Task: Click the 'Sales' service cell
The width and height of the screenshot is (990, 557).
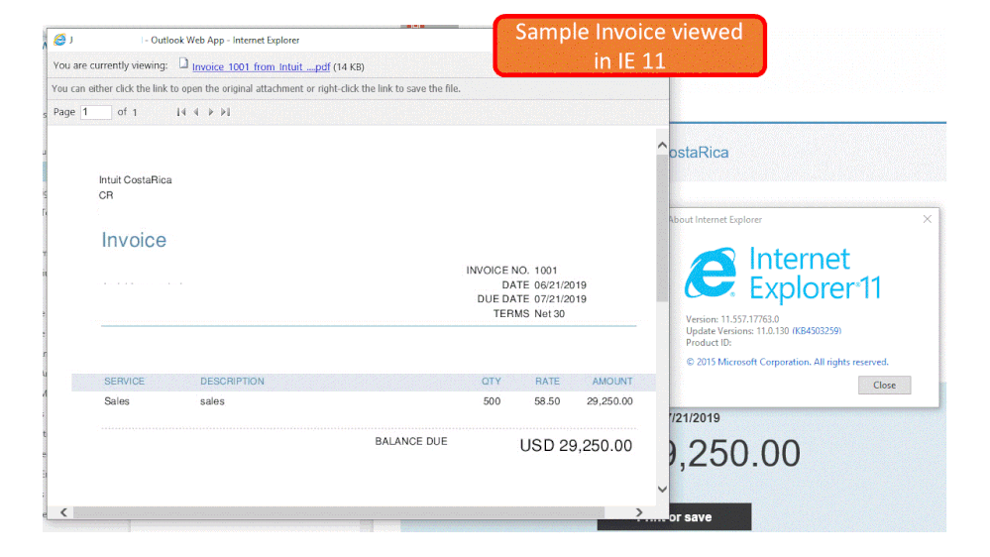Action: (x=117, y=401)
